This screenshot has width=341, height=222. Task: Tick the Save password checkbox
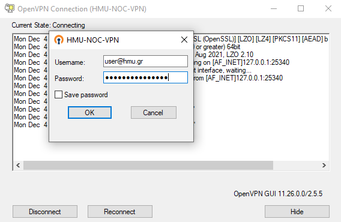58,95
